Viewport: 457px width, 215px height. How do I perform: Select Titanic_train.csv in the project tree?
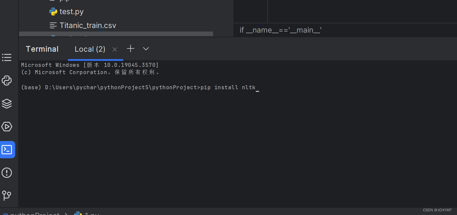click(x=87, y=25)
